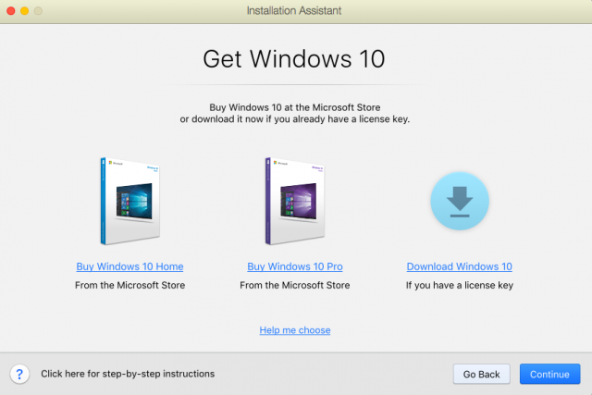Viewport: 592px width, 395px height.
Task: Click the step-by-step instructions text
Action: click(x=128, y=374)
